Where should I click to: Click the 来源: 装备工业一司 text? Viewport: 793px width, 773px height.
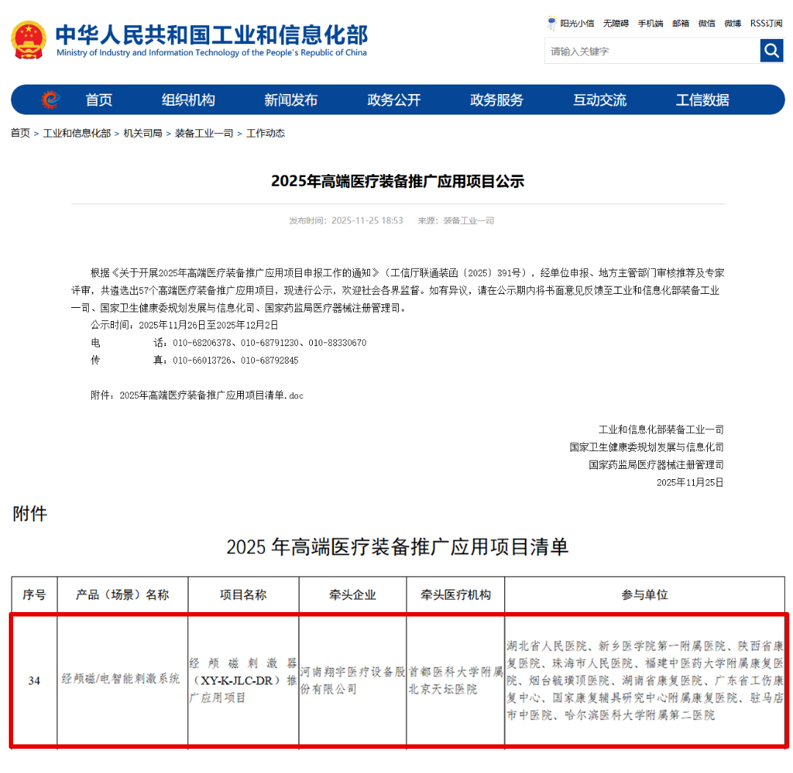pos(456,220)
